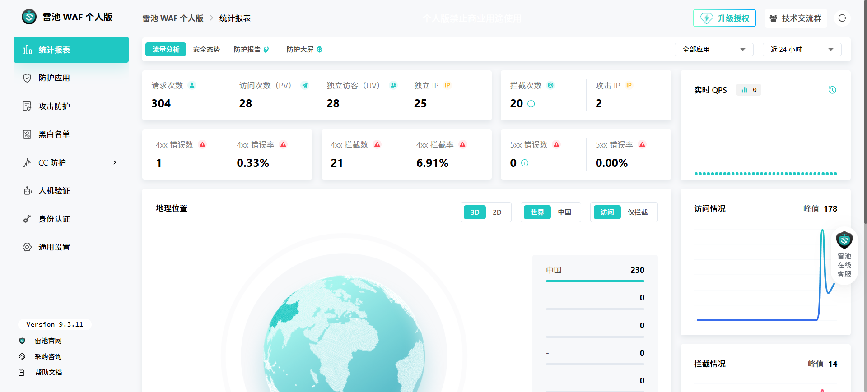Open 通用设置 in the sidebar
The width and height of the screenshot is (867, 392).
(71, 247)
